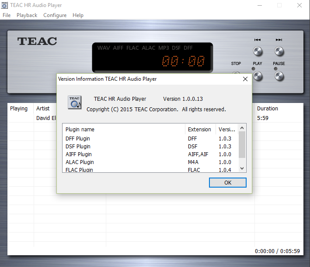Select the AIFF Plugin row
Image resolution: width=310 pixels, height=267 pixels.
(x=150, y=154)
